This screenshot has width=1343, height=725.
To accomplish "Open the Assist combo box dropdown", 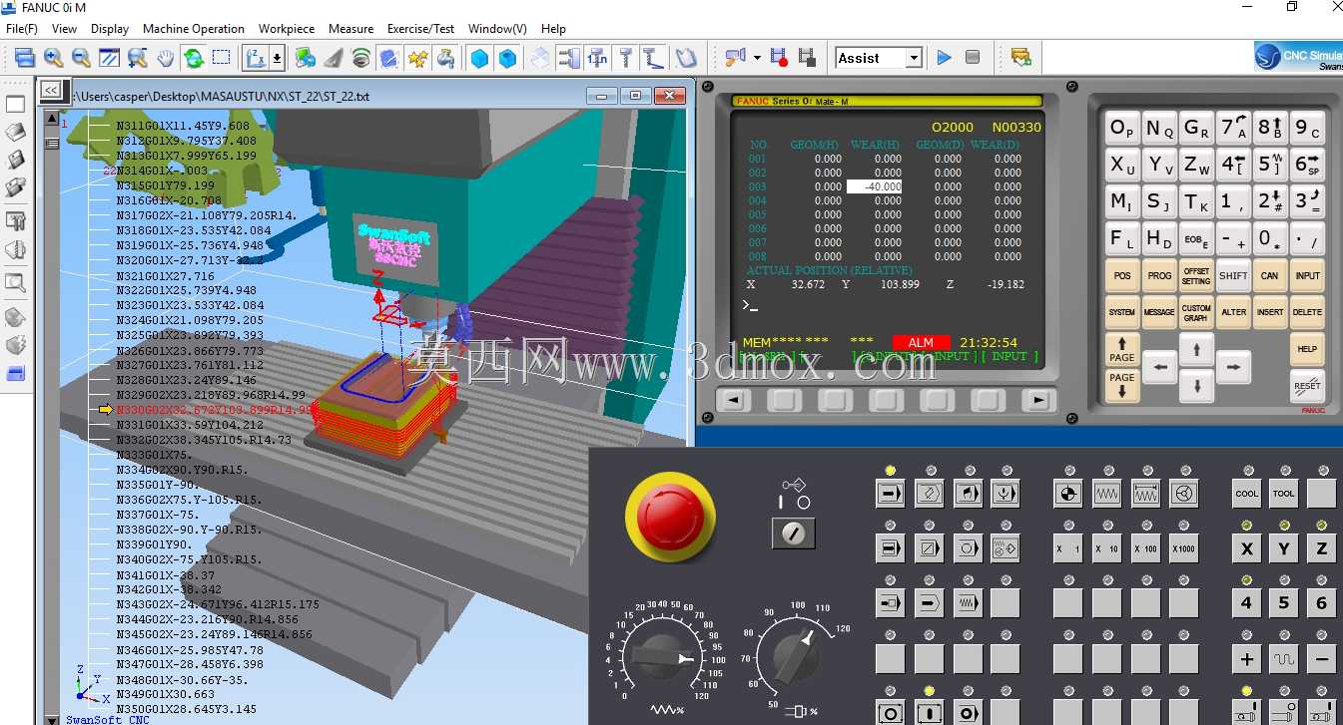I will (x=914, y=58).
